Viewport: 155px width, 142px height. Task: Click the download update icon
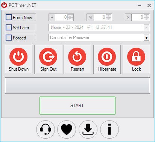[88, 129]
